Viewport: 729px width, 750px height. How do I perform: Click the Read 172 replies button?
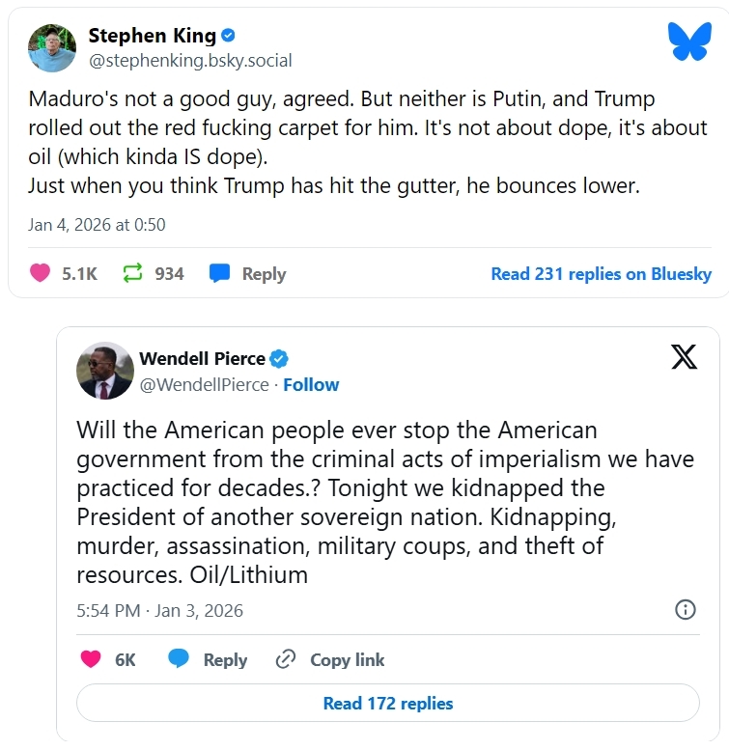387,703
